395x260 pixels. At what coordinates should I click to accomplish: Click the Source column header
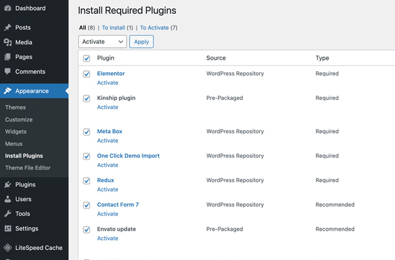[x=216, y=58]
